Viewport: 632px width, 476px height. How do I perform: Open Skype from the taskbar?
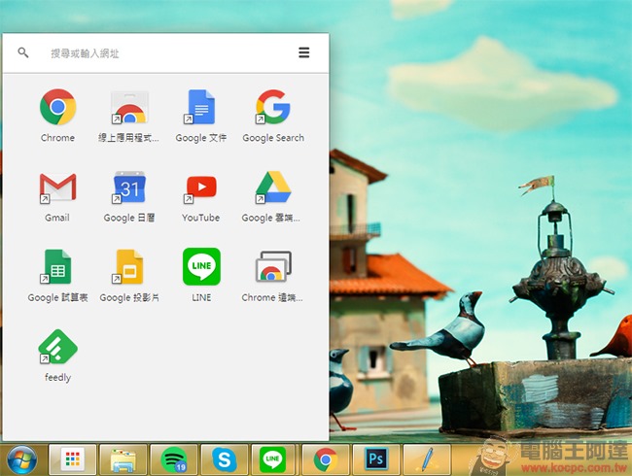click(225, 459)
